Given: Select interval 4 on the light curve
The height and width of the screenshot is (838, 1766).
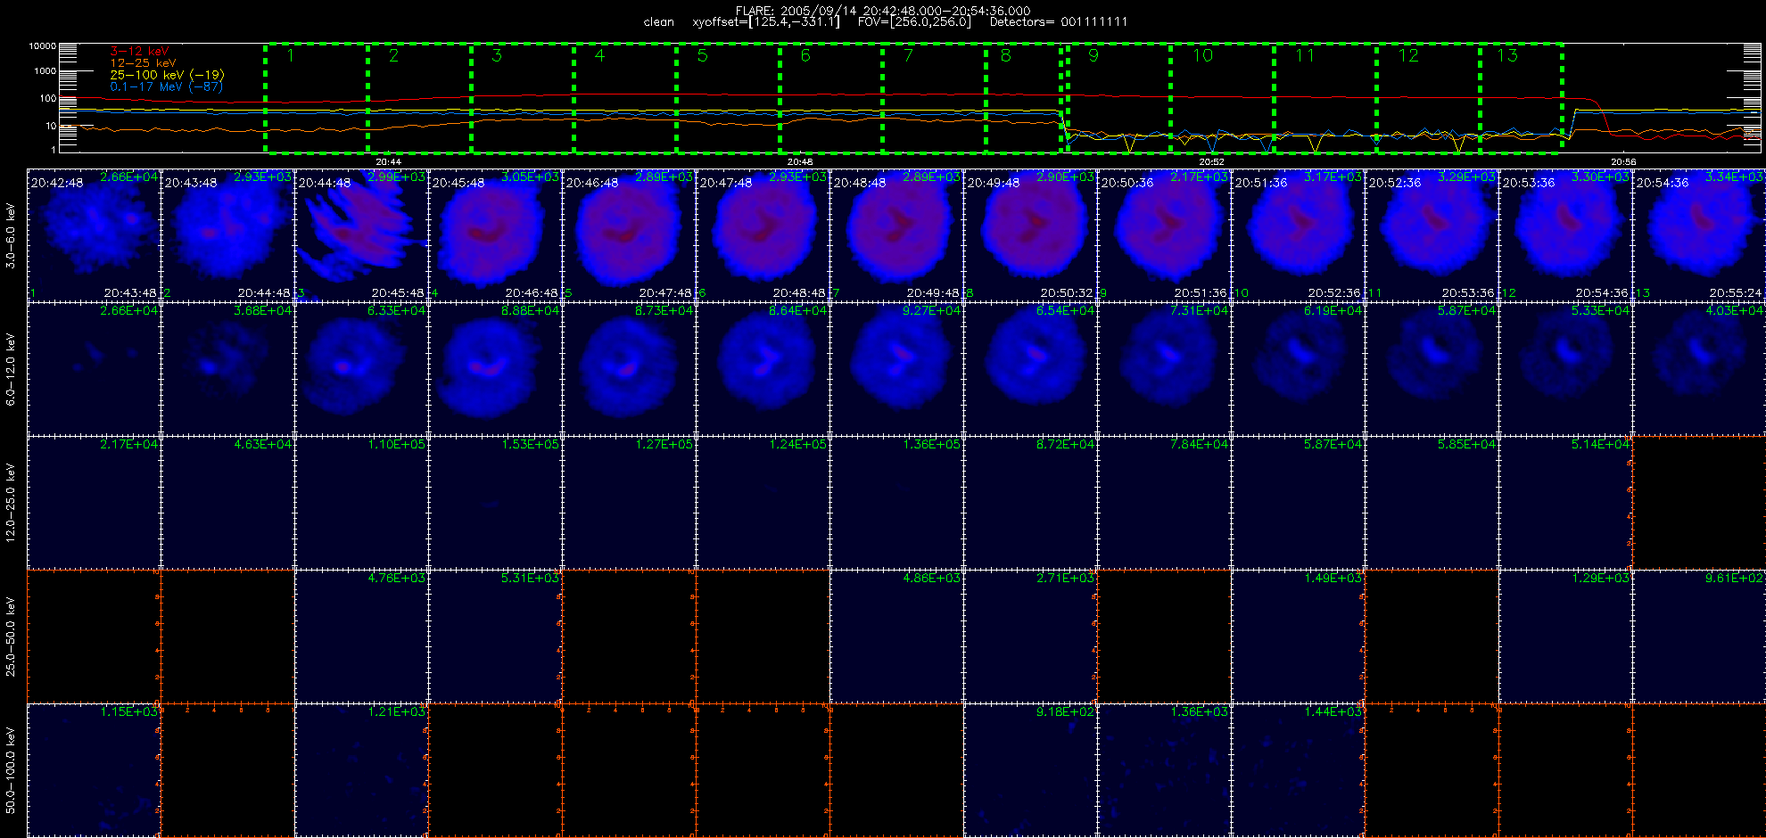Looking at the screenshot, I should [x=625, y=98].
